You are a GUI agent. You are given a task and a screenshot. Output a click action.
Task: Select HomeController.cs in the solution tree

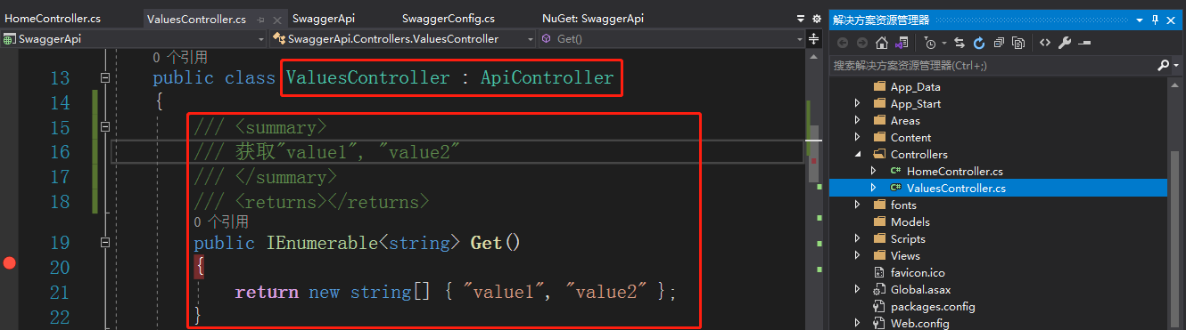coord(954,171)
